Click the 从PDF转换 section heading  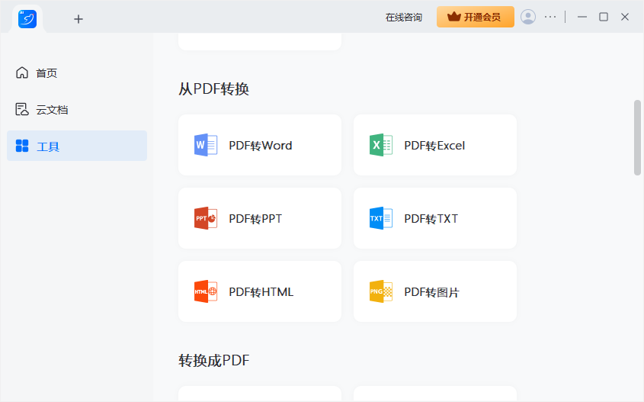tap(213, 88)
